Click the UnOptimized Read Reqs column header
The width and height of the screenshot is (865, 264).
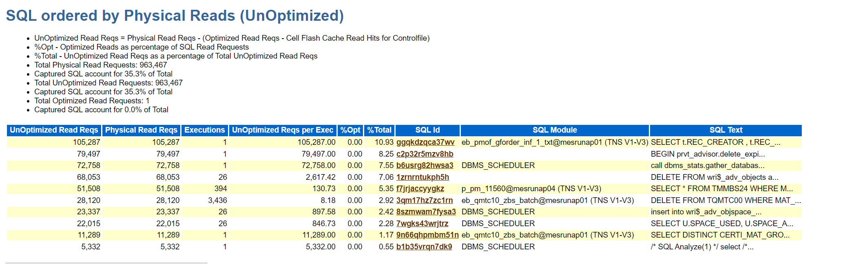click(54, 130)
